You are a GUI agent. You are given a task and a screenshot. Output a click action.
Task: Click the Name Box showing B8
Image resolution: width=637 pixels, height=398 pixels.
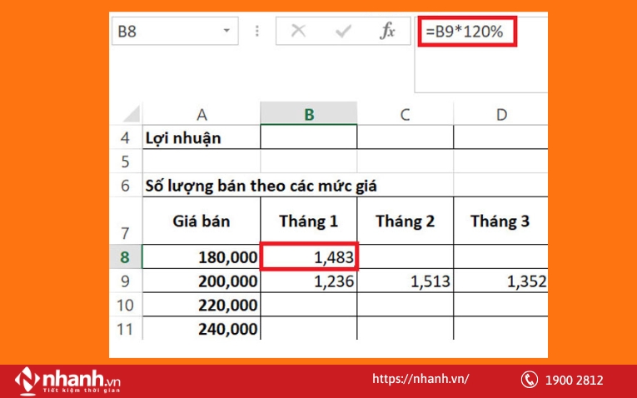[x=175, y=32]
